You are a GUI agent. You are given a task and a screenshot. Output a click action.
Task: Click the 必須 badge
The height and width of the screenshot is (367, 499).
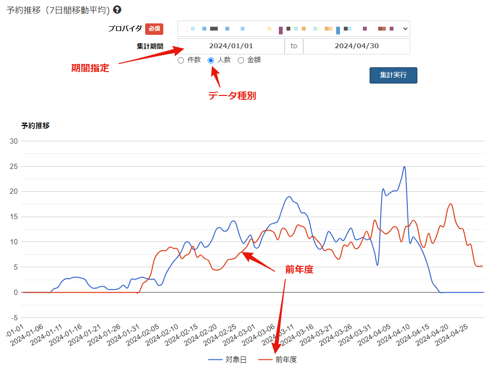coord(154,29)
